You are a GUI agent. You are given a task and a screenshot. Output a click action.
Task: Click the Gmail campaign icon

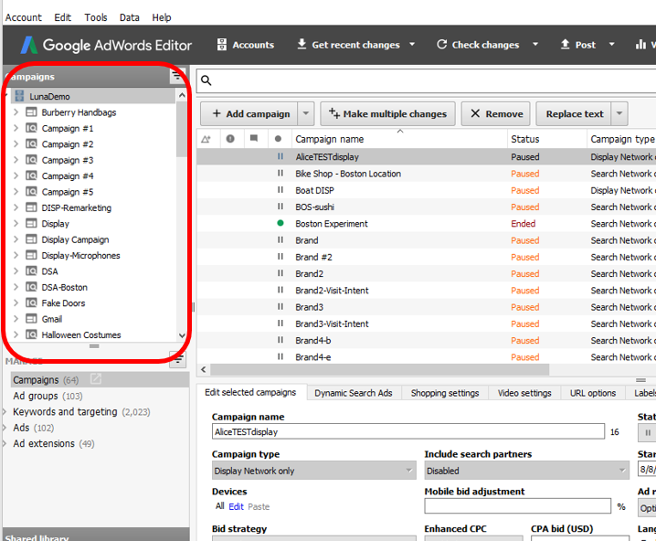coord(31,319)
